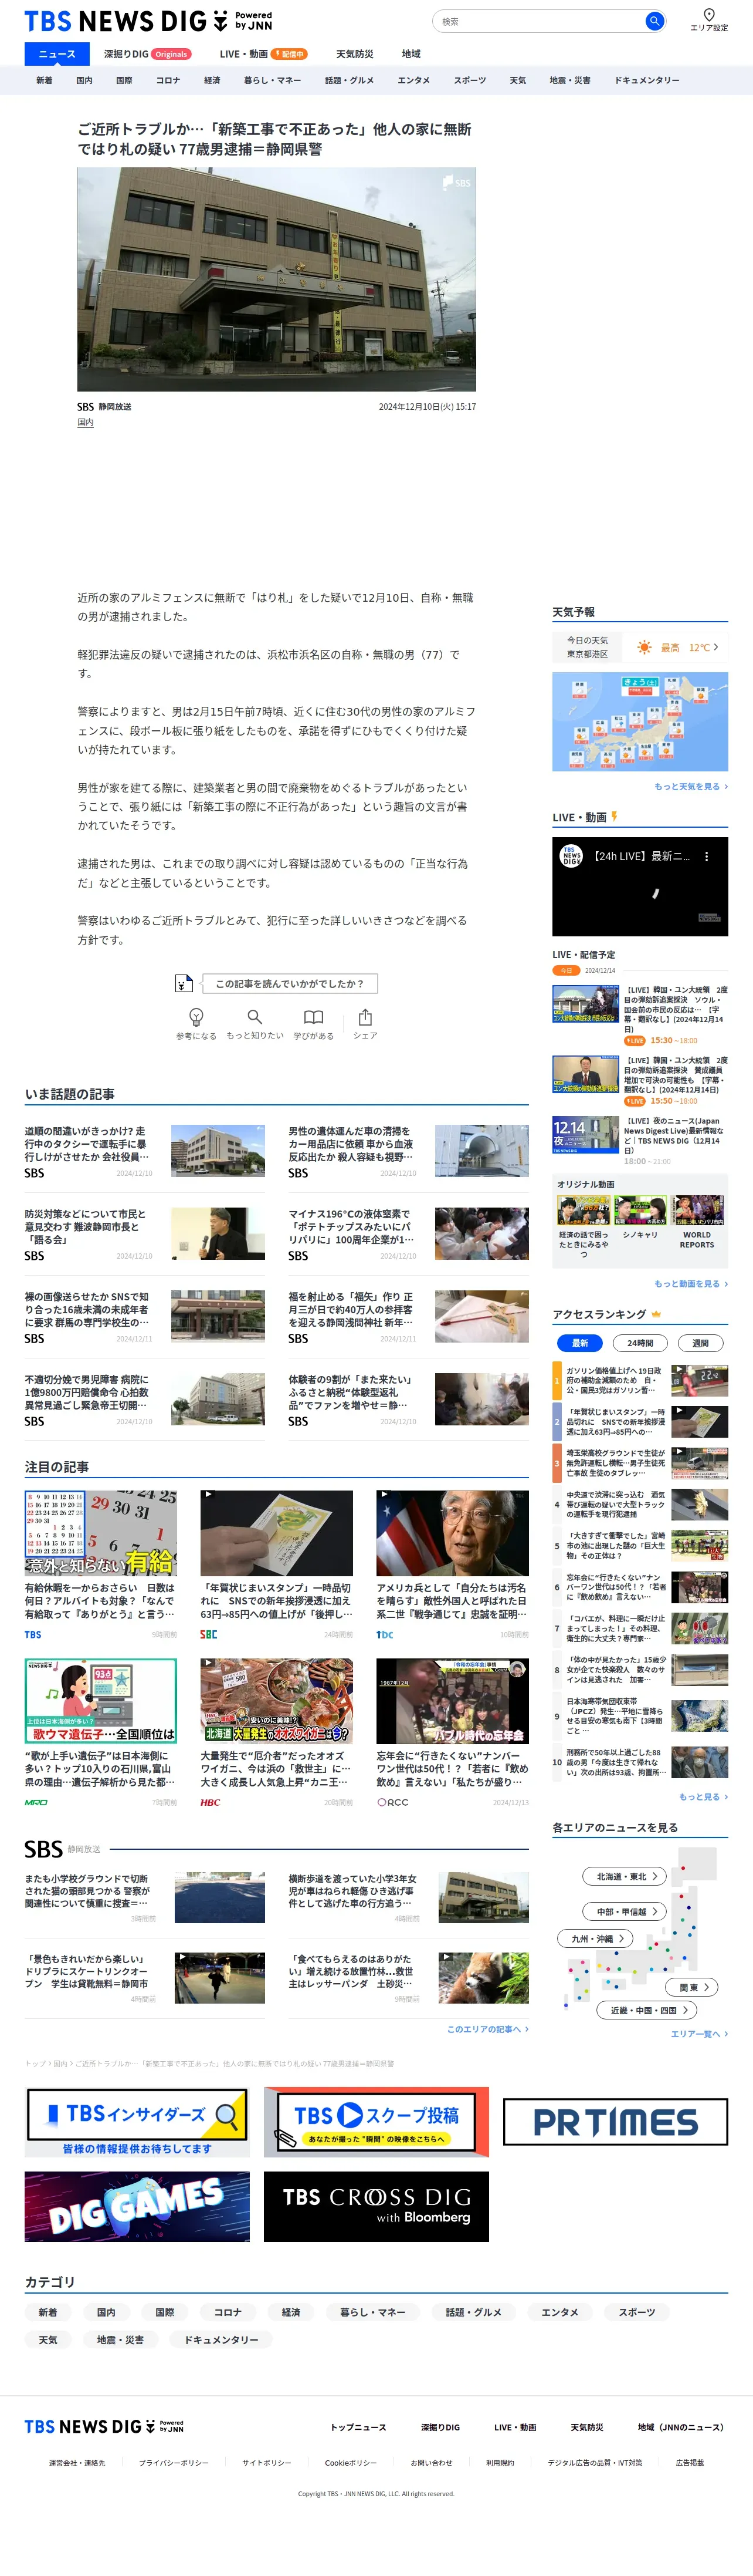The height and width of the screenshot is (2576, 753).
Task: Open シノキャリ original video thumbnail
Action: pyautogui.click(x=640, y=1210)
